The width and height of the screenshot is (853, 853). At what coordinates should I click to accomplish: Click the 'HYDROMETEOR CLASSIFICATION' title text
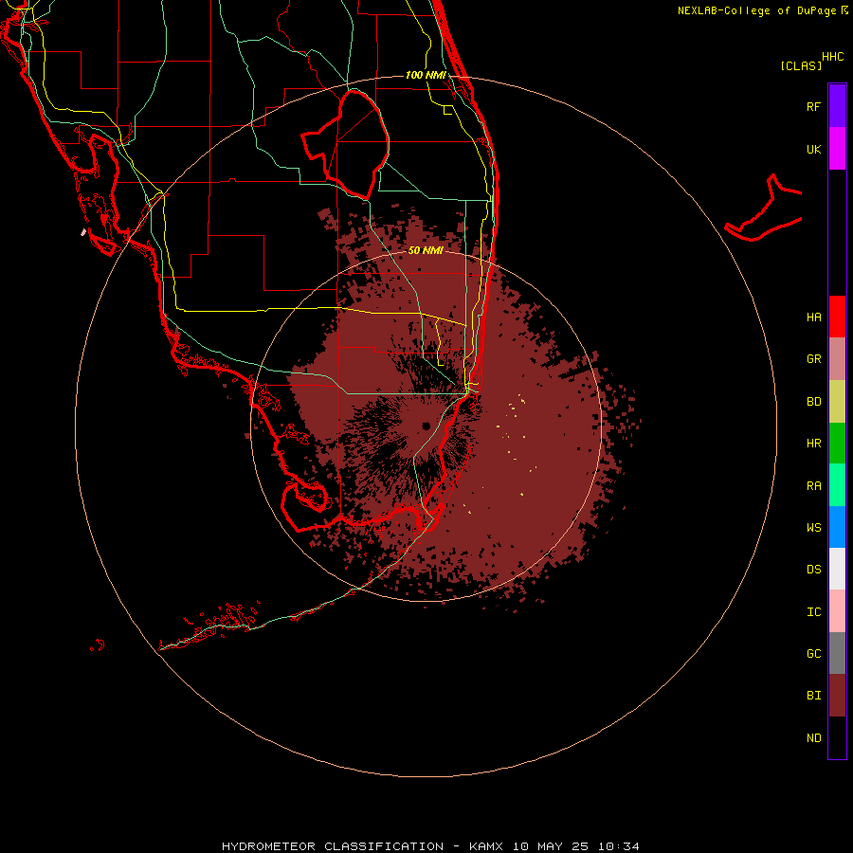333,846
